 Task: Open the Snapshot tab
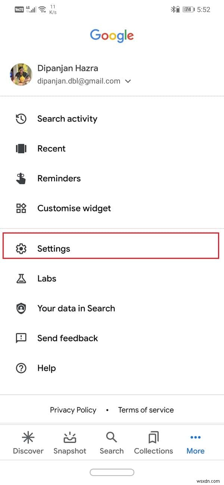pos(70,443)
